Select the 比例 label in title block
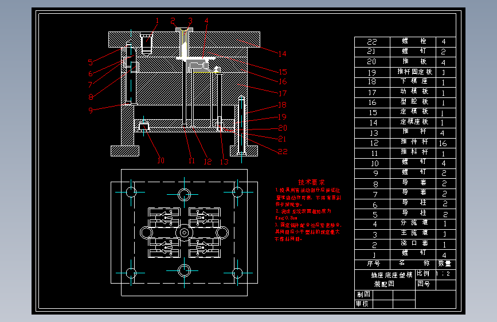Image resolution: width=497 pixels, height=322 pixels. pos(423,273)
